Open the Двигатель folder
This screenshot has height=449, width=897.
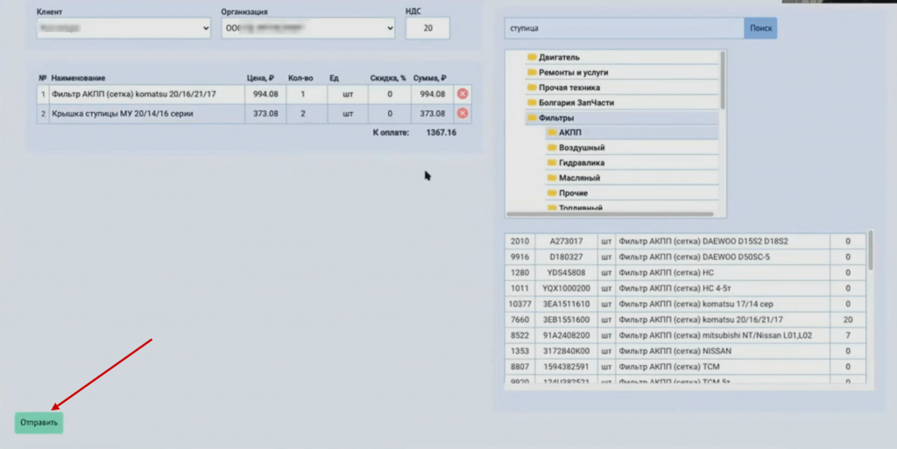click(x=558, y=58)
